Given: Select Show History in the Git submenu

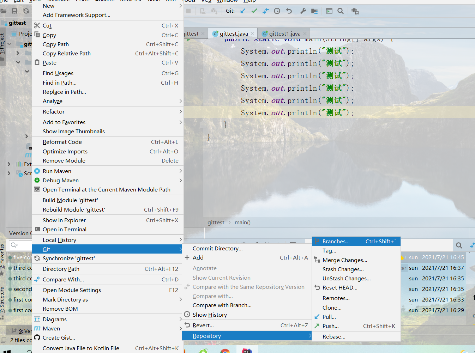Looking at the screenshot, I should (x=247, y=315).
